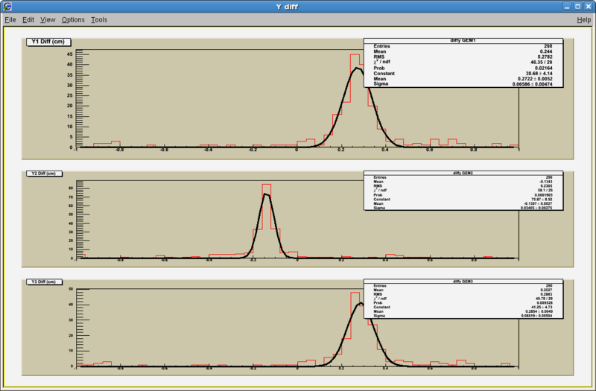596x391 pixels.
Task: Click the Prob 0.0001903 row
Action: click(x=463, y=195)
